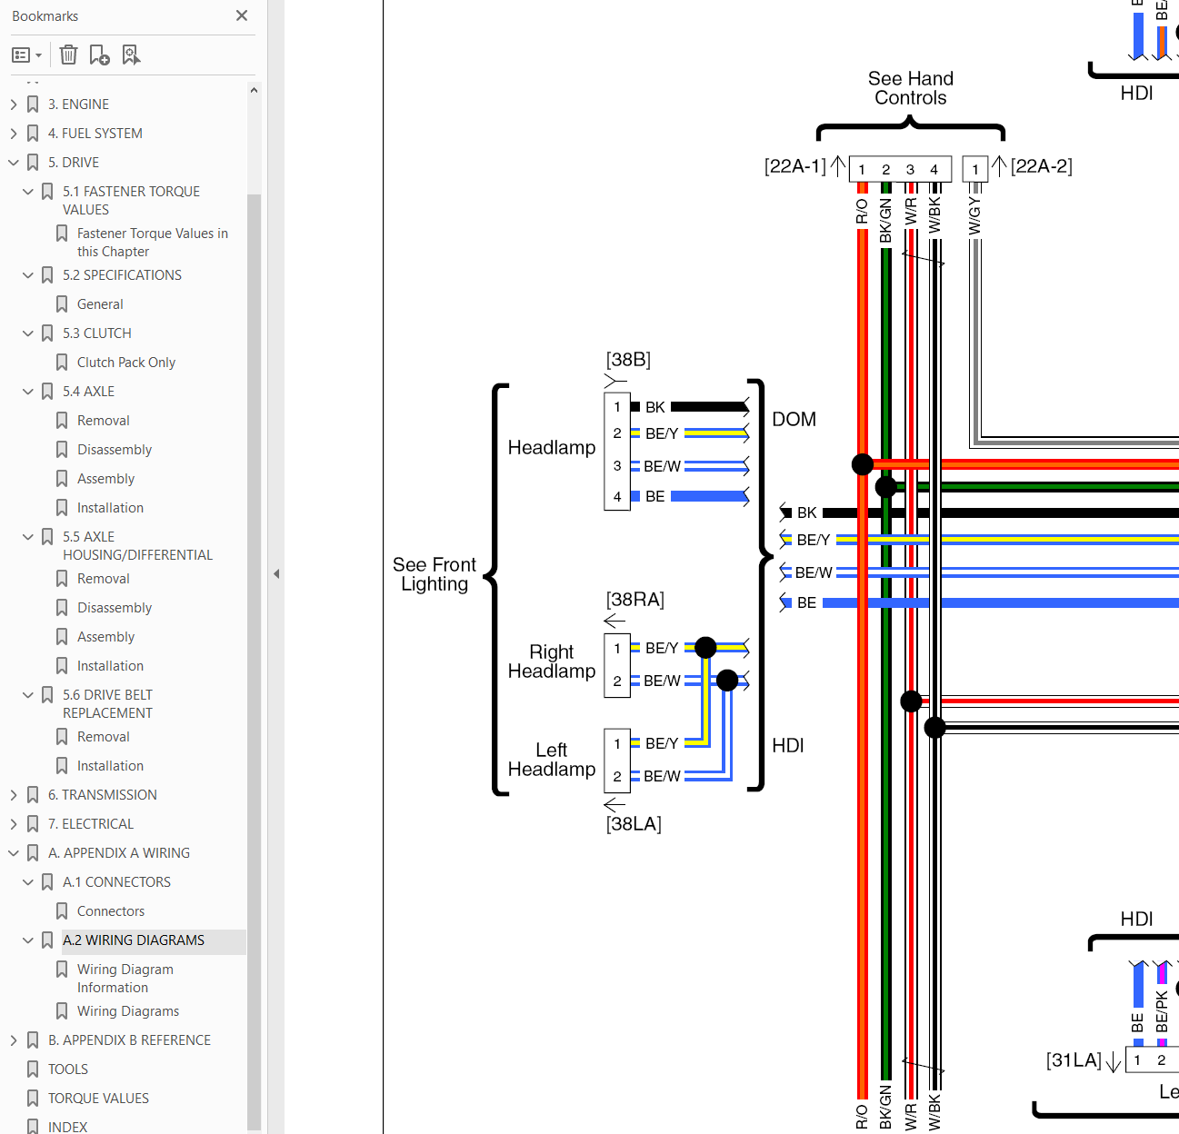This screenshot has width=1179, height=1134.
Task: Go to Removal under 5.6 DRIVE BELT
Action: tap(103, 737)
